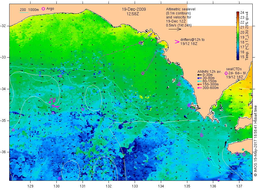Click the date label 19-Dec-2009

tap(134, 9)
